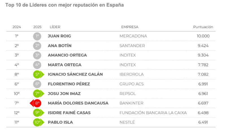The image size is (226, 135).
Task: Click FUNDACIÓN BANCARIA LA CAIXA text
Action: (153, 113)
